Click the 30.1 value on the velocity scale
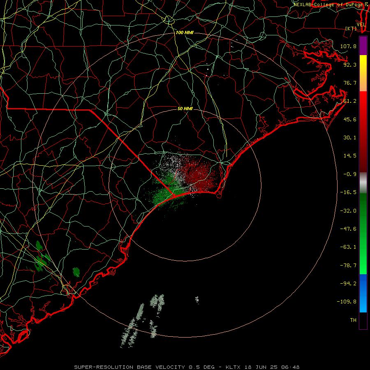This screenshot has height=370, width=370. pyautogui.click(x=350, y=138)
